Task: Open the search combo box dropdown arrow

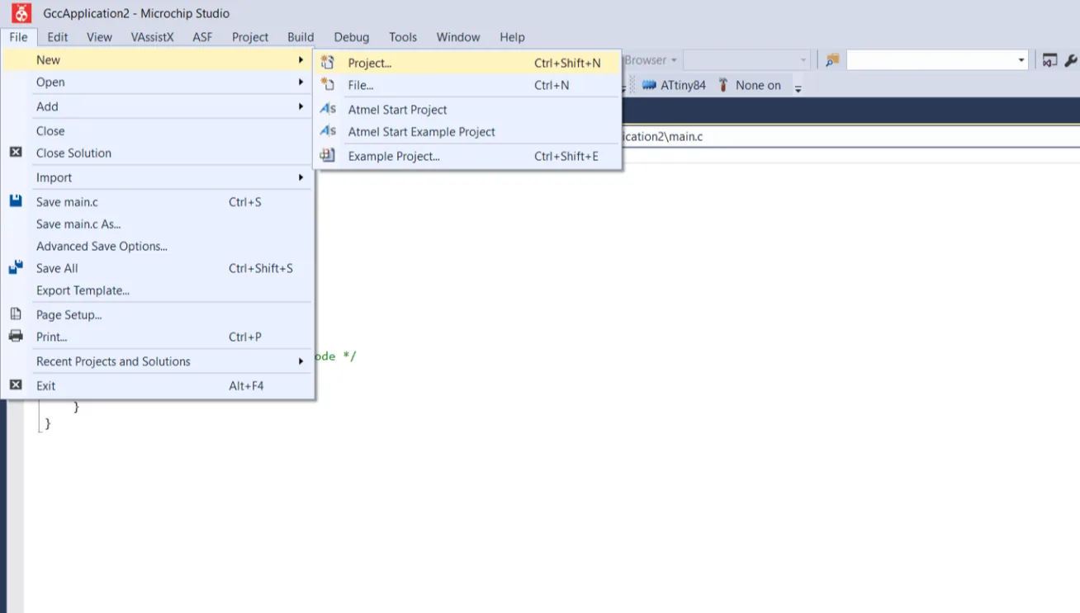Action: 1021,60
